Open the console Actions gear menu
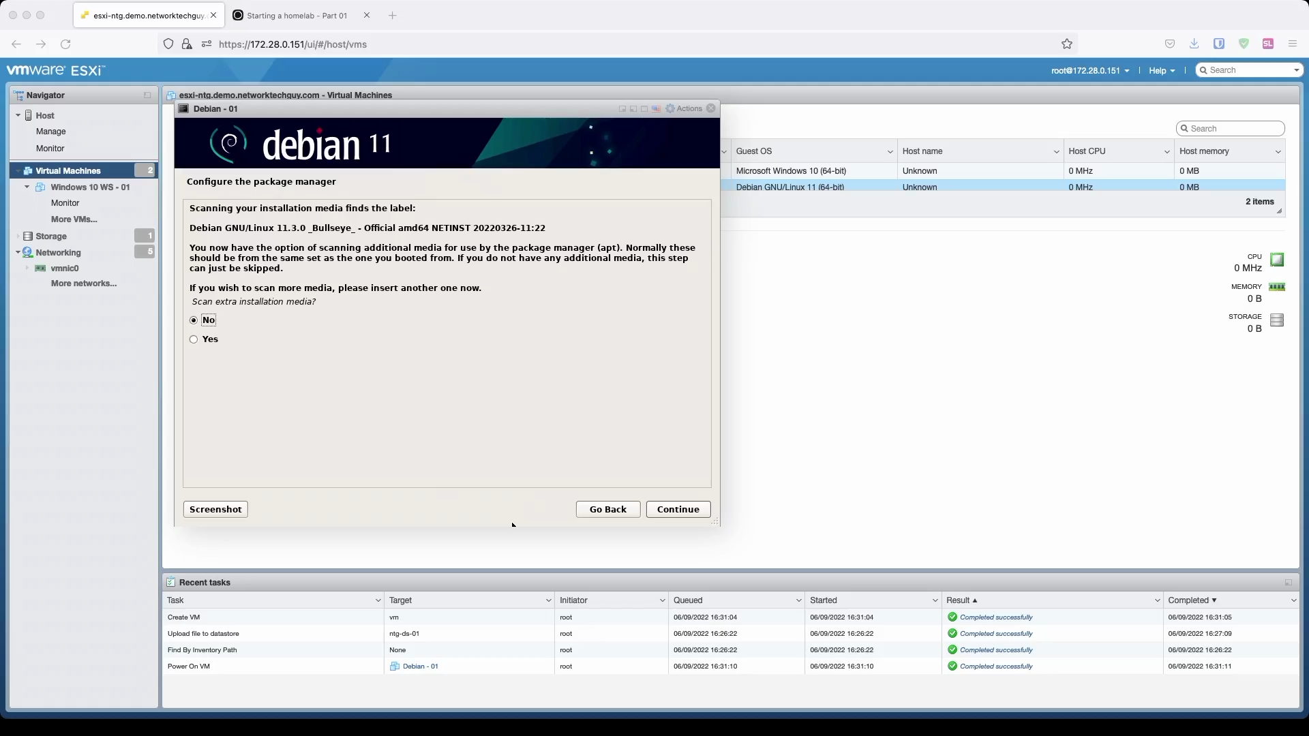This screenshot has height=736, width=1309. 684,108
